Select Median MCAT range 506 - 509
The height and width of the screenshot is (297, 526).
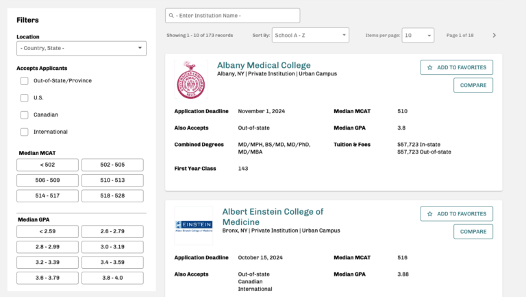[x=48, y=180]
